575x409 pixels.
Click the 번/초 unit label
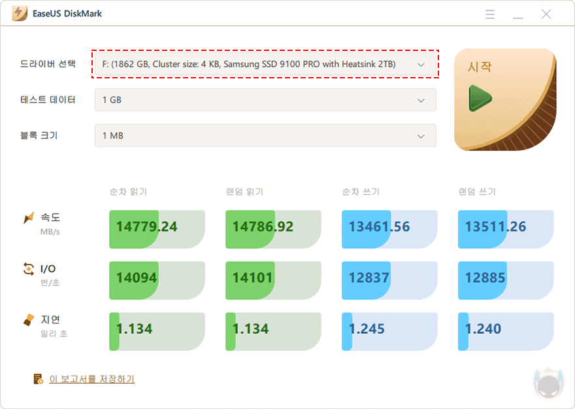(x=50, y=283)
